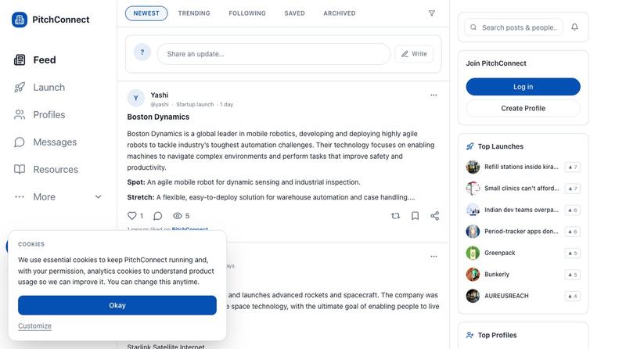
Task: Open the Greenpack launch
Action: (x=499, y=254)
